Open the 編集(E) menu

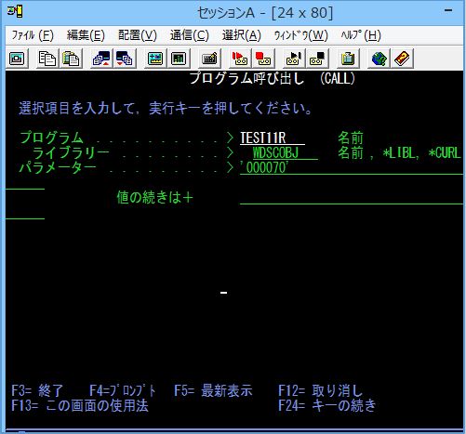click(x=86, y=35)
